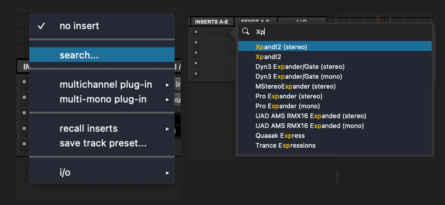The image size is (445, 205).
Task: Expand the multi-mono plug-in submenu
Action: (x=103, y=99)
